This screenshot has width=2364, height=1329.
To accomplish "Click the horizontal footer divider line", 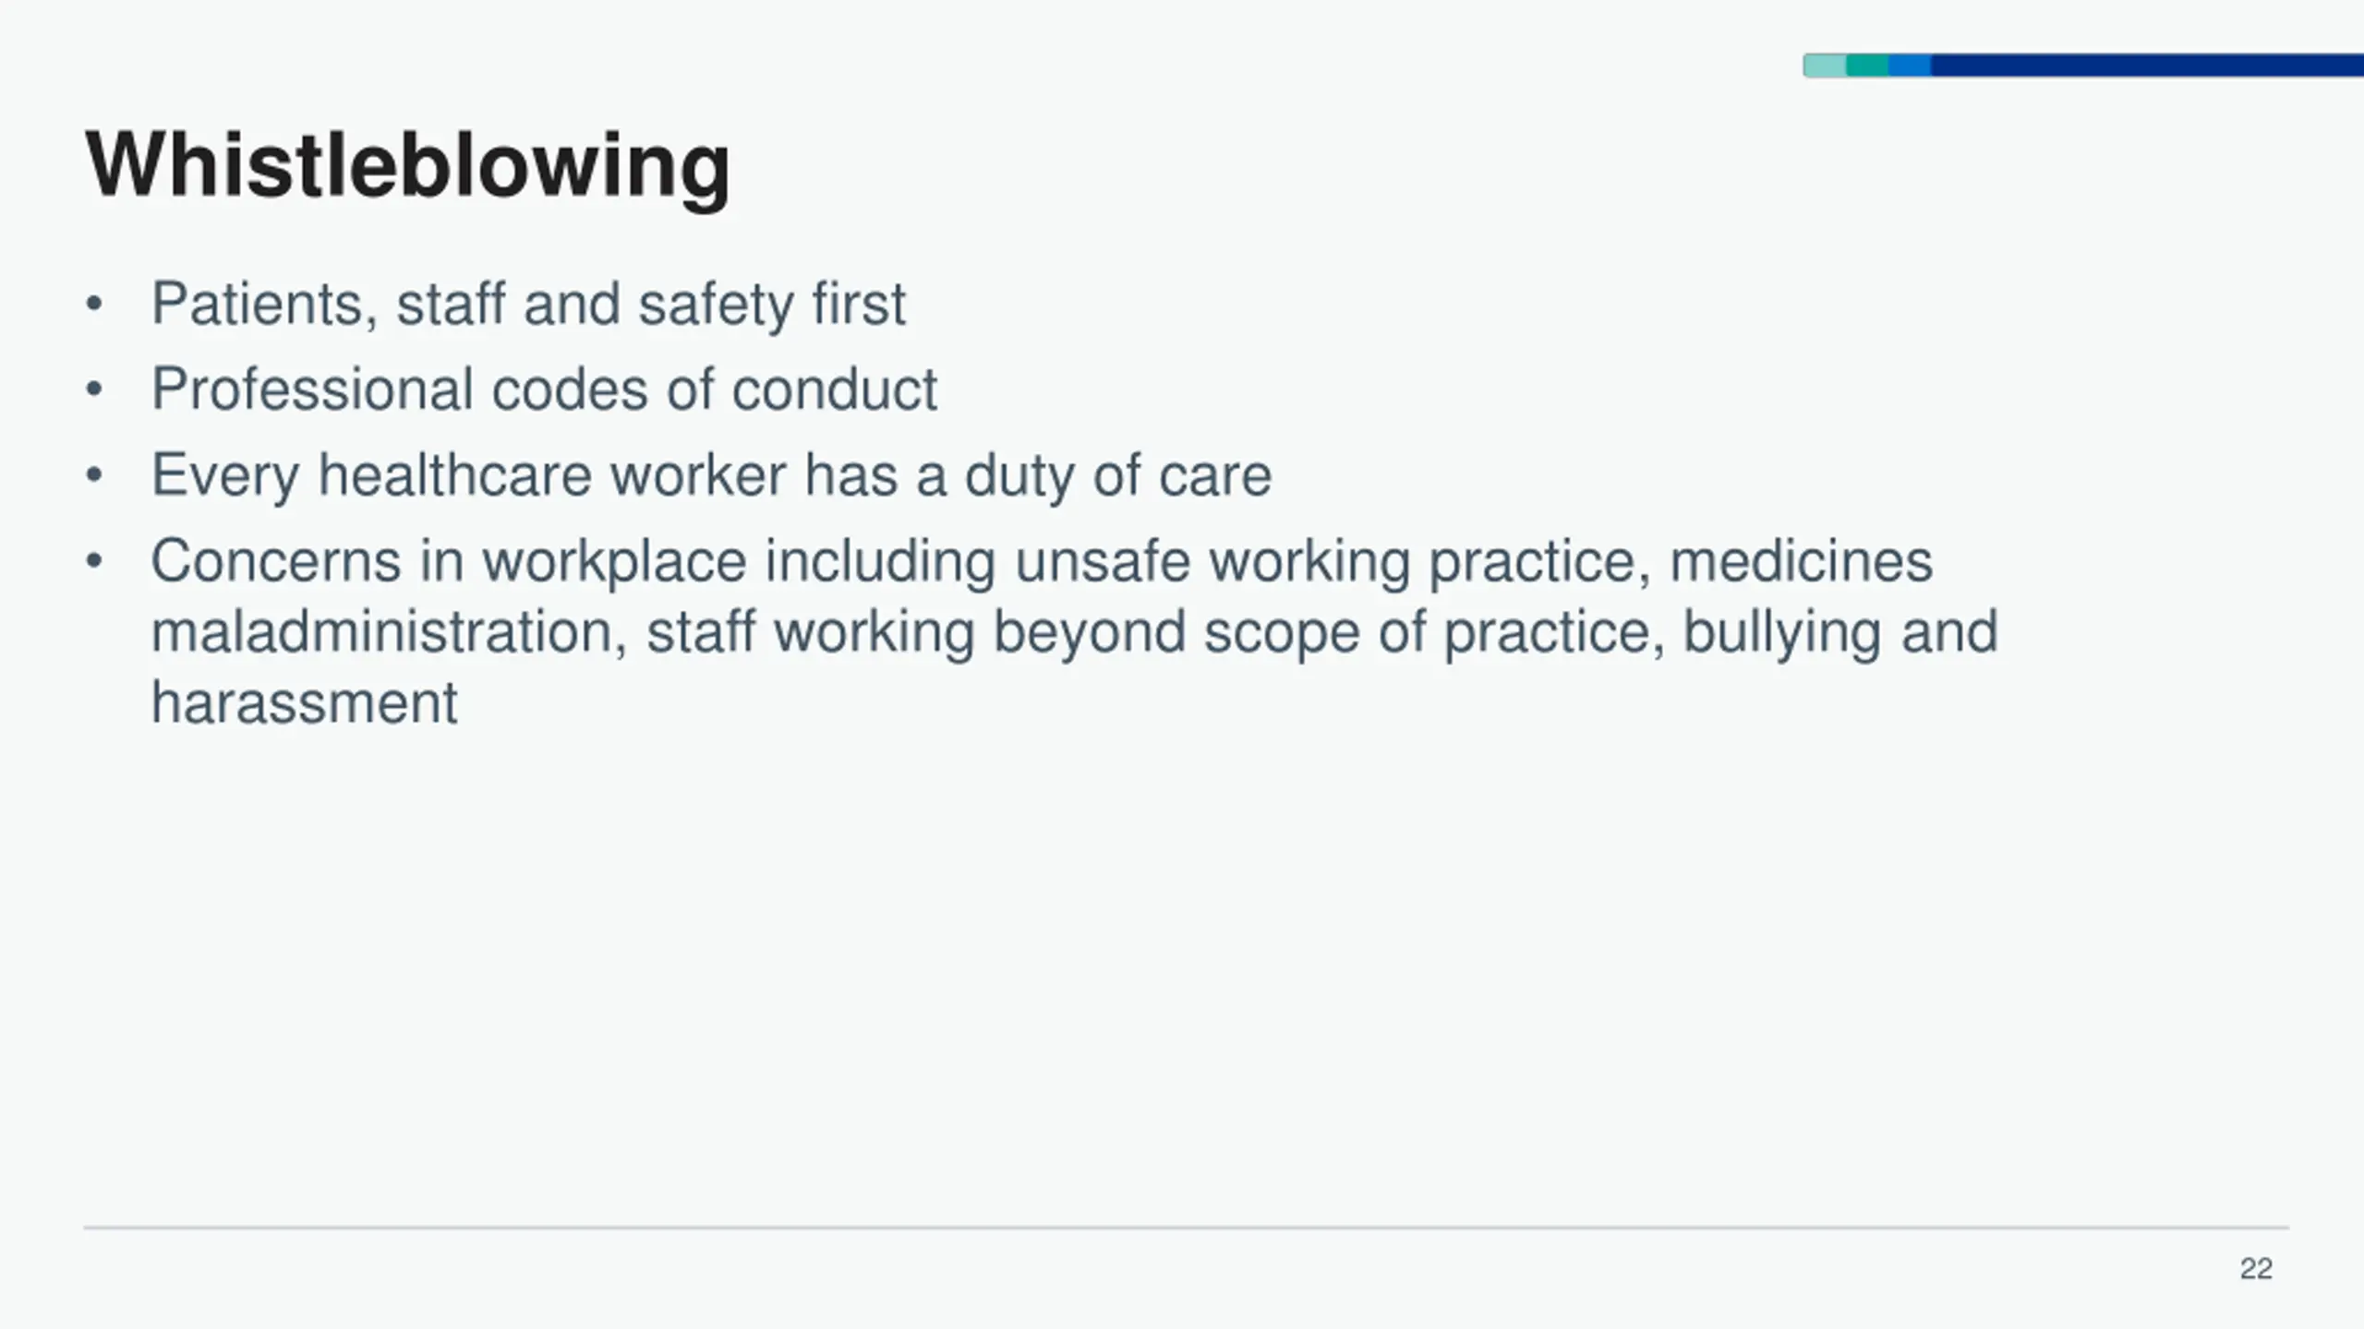I will pos(1187,1227).
